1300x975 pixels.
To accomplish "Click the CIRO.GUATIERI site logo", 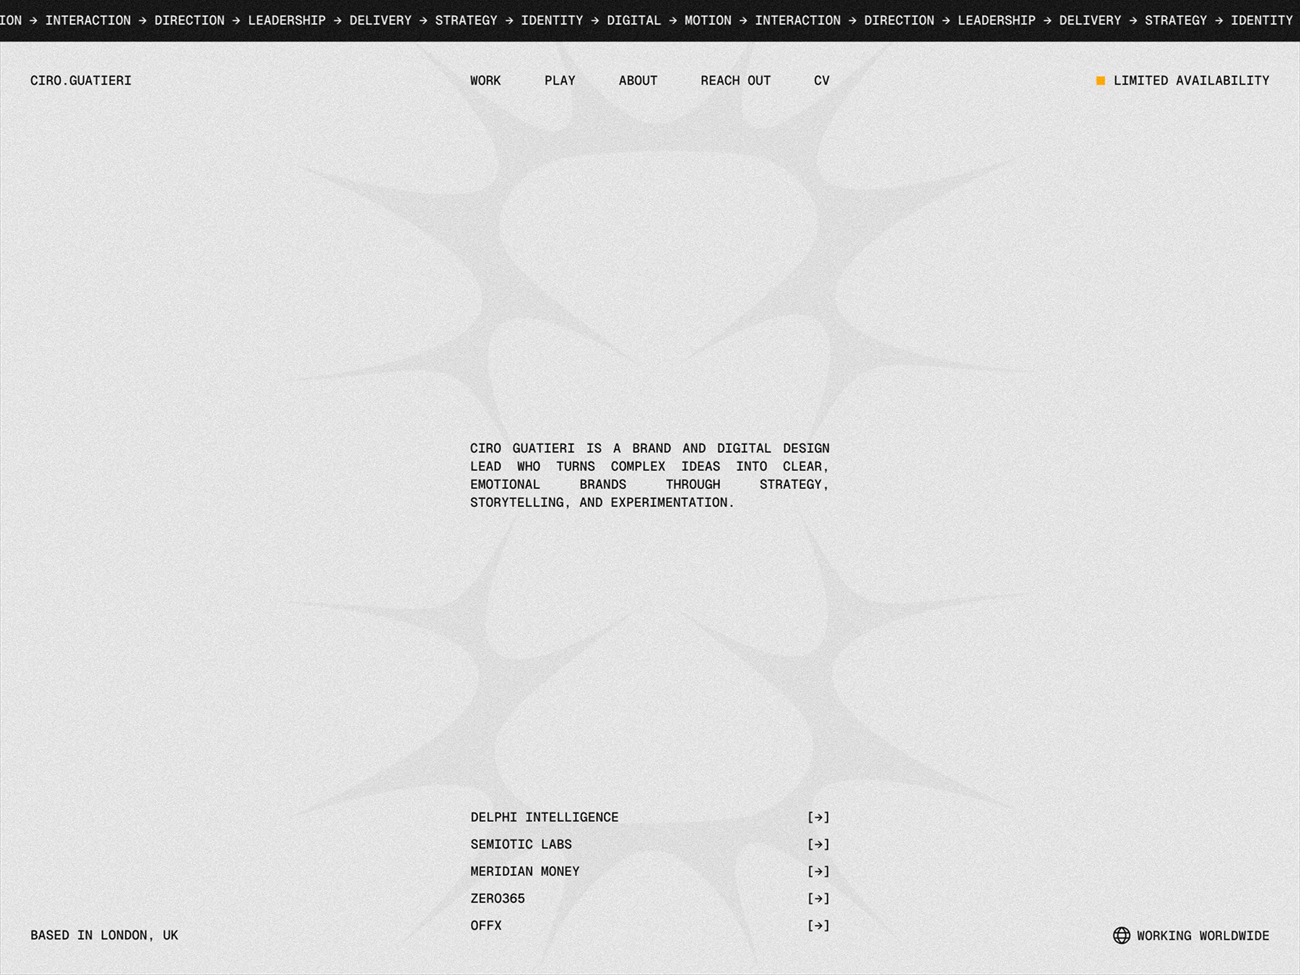I will point(81,81).
